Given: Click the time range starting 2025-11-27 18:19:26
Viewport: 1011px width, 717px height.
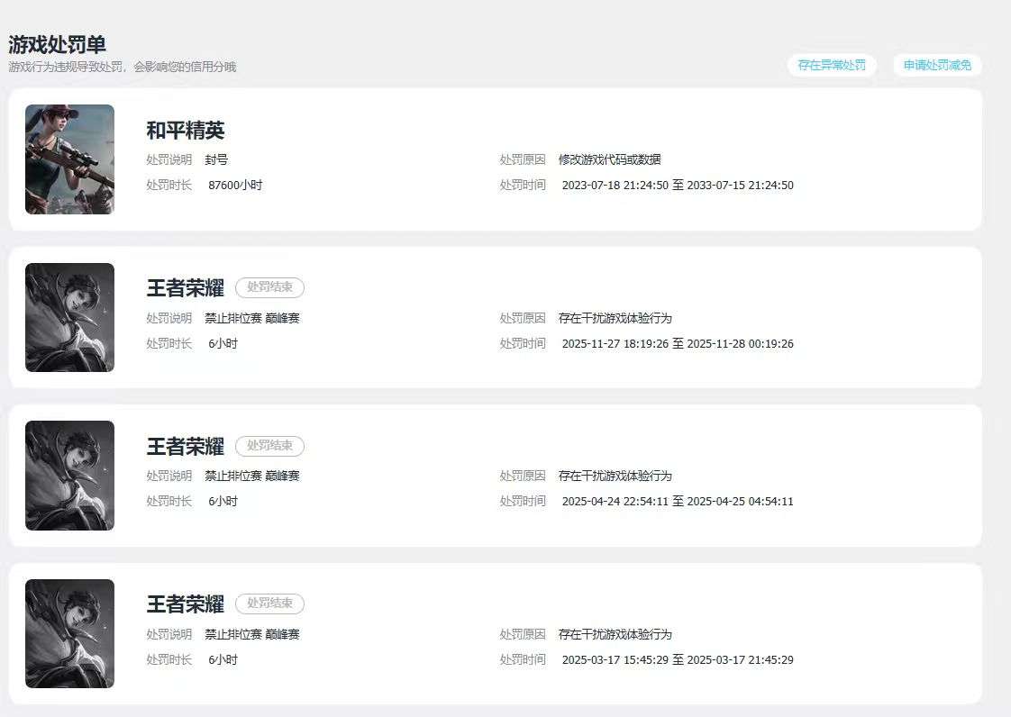Looking at the screenshot, I should 678,344.
